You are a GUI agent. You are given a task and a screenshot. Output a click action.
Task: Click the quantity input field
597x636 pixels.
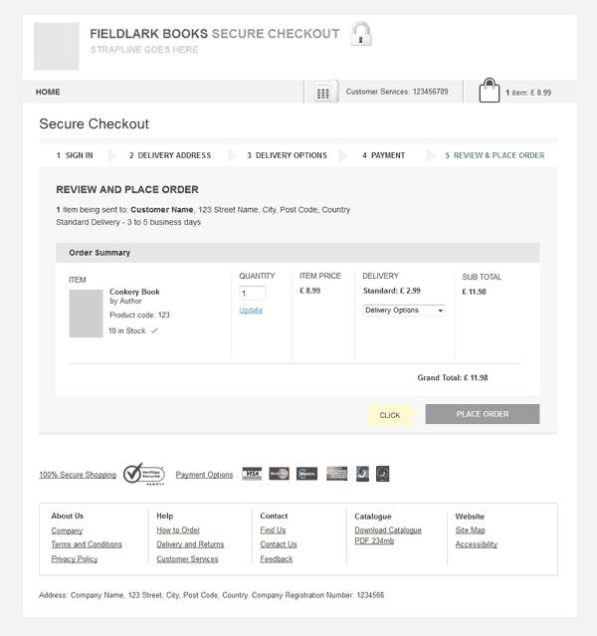252,294
